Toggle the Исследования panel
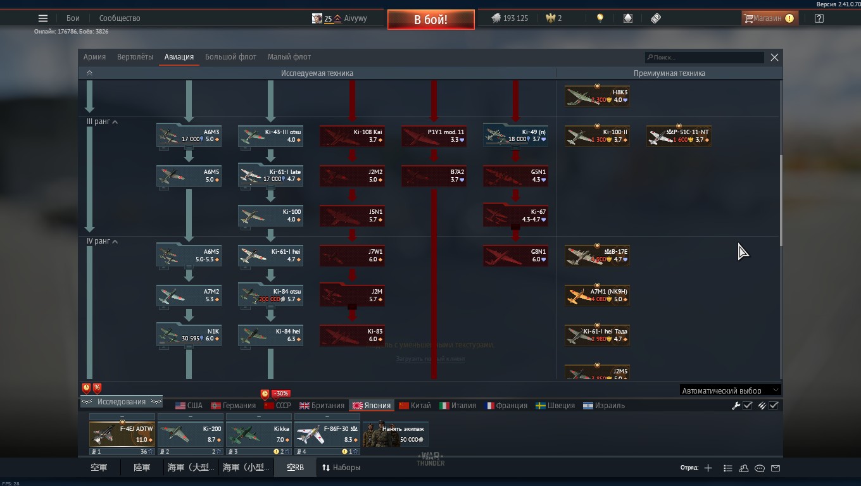Viewport: 861px width, 486px height. (121, 402)
